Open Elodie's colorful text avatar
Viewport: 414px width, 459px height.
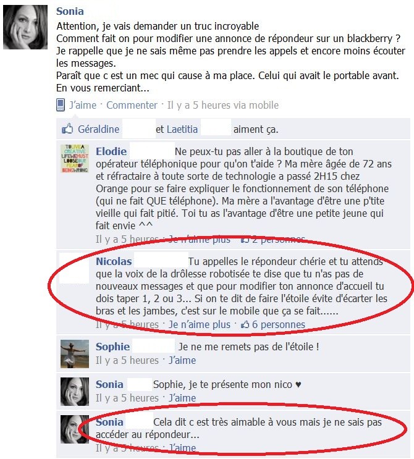(x=75, y=159)
